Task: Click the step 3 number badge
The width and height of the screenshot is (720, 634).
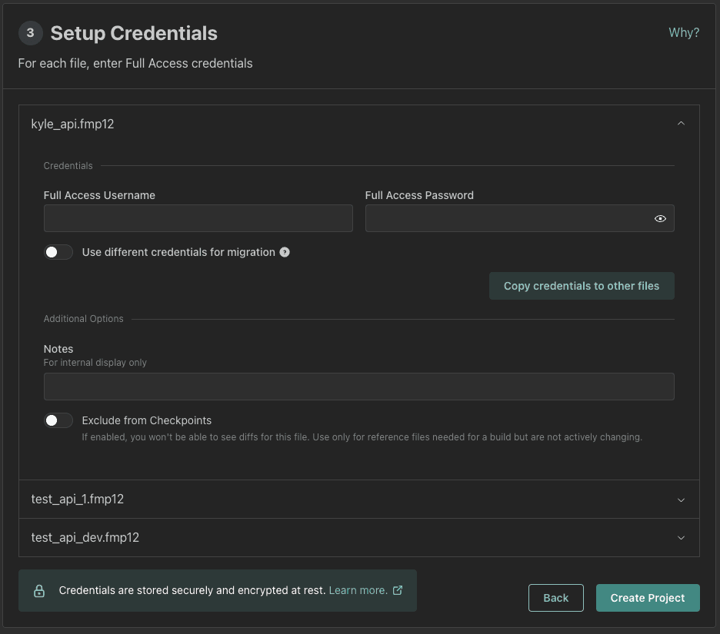Action: coord(31,33)
